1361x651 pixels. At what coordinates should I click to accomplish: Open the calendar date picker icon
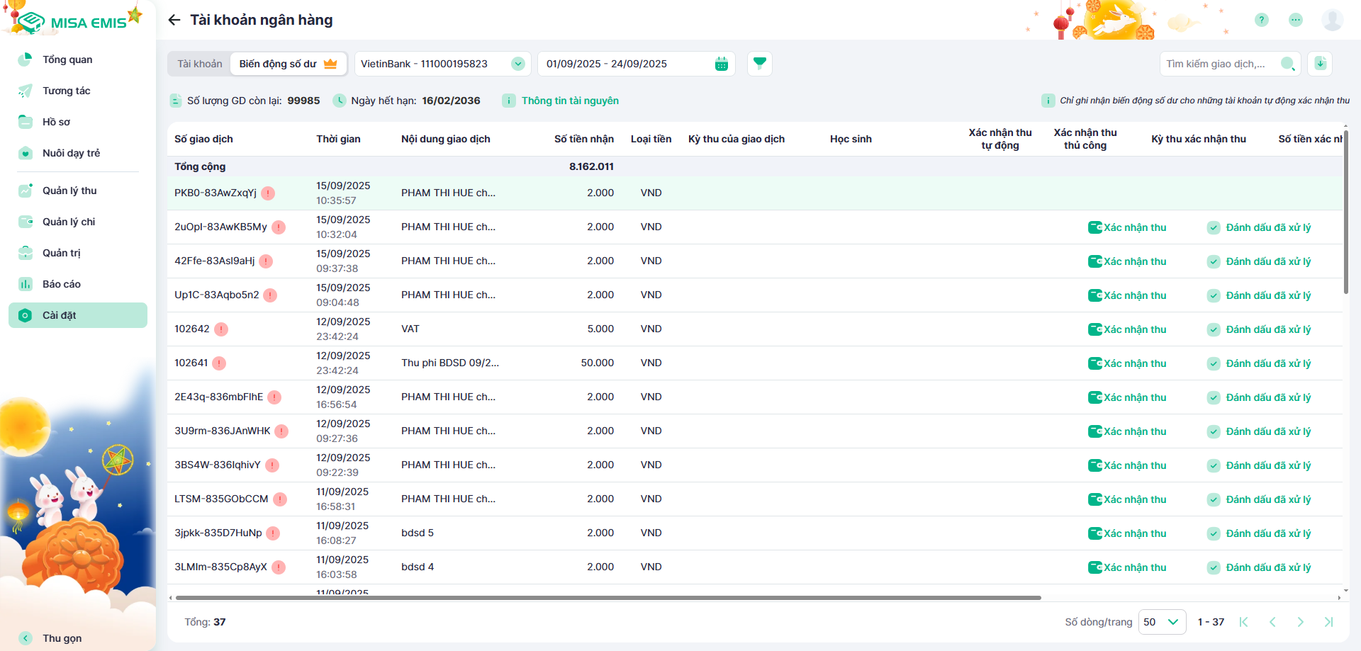(721, 64)
